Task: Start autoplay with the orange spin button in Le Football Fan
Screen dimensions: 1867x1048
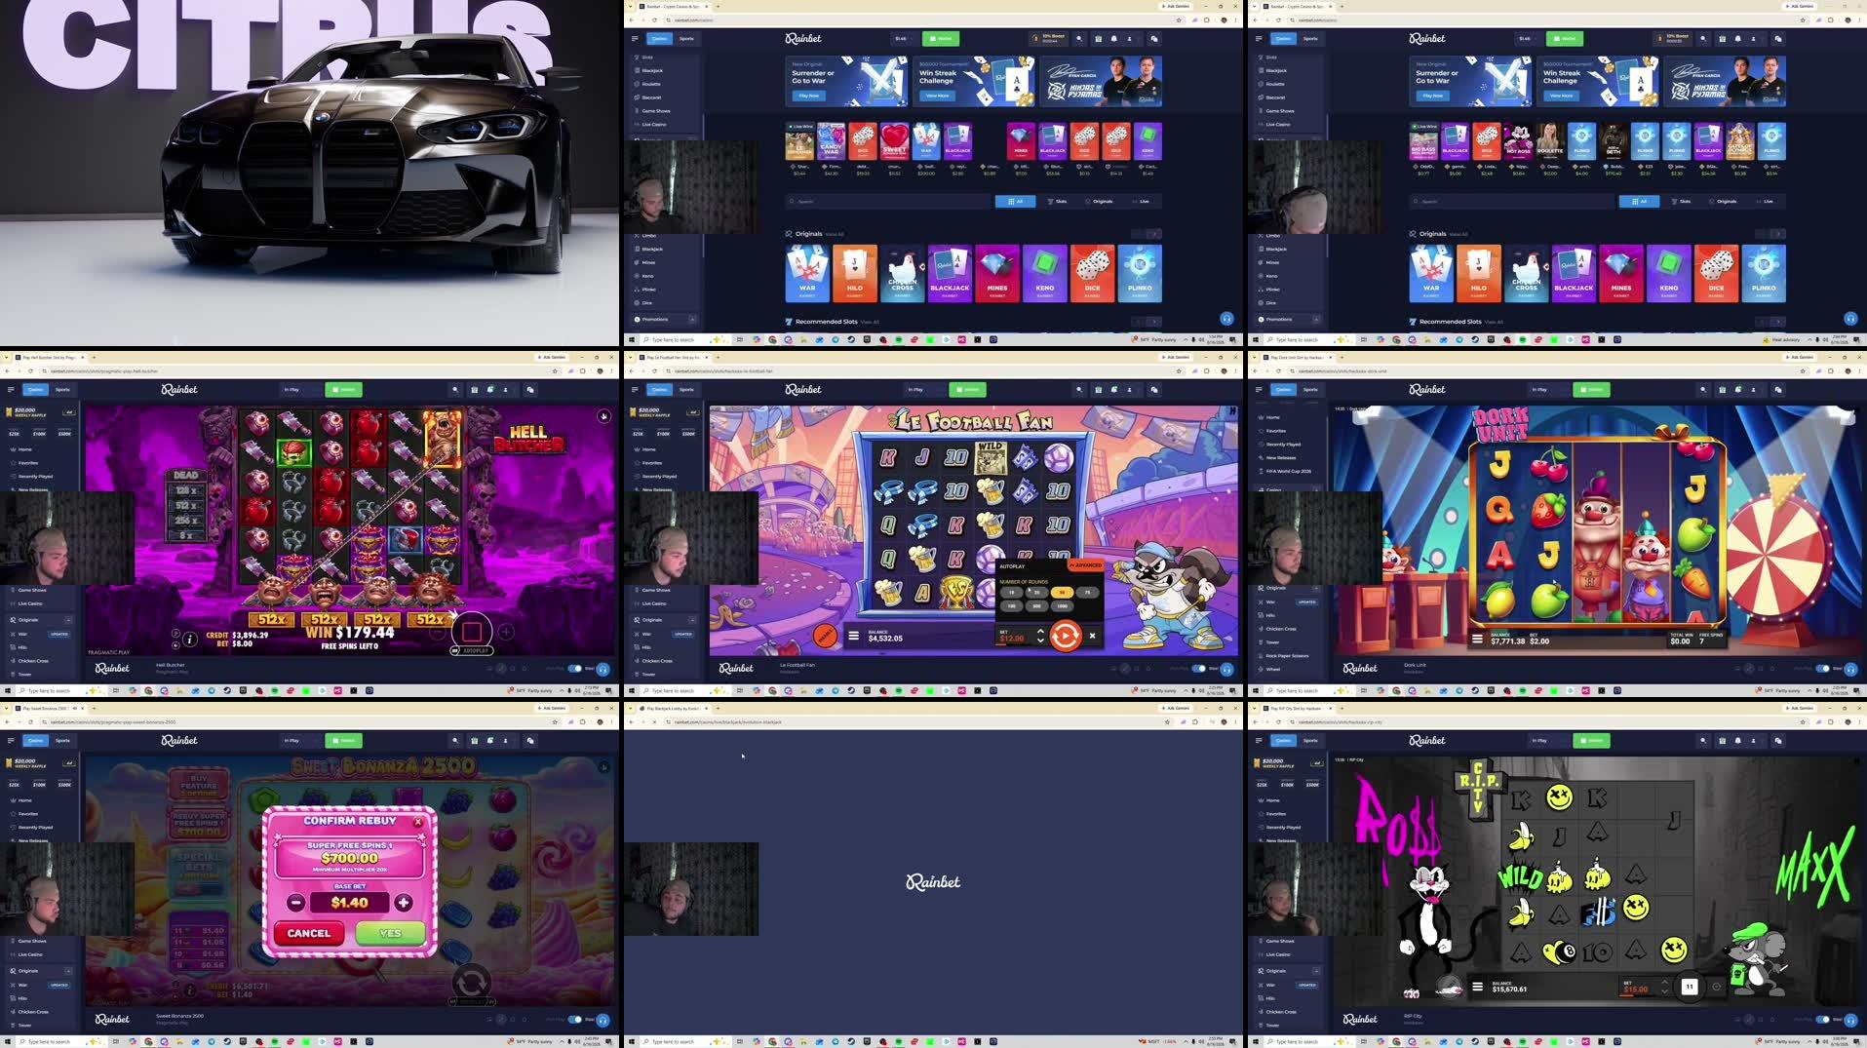Action: click(x=1065, y=636)
